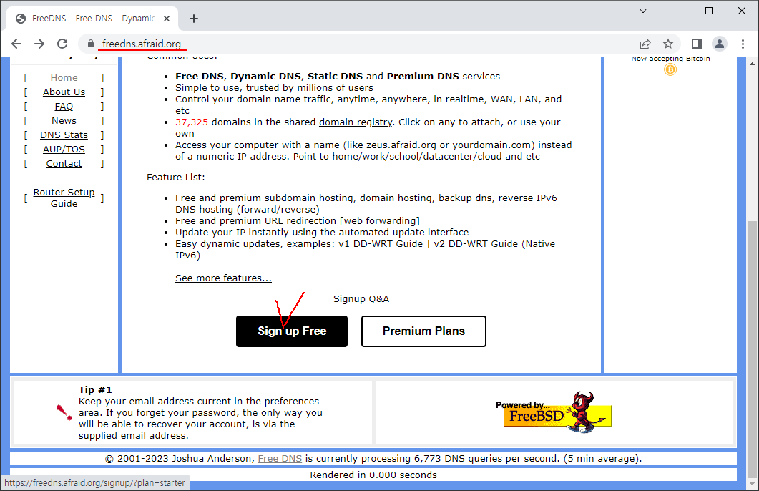This screenshot has width=759, height=491.
Task: Open Chrome three-dot menu
Action: [x=743, y=44]
